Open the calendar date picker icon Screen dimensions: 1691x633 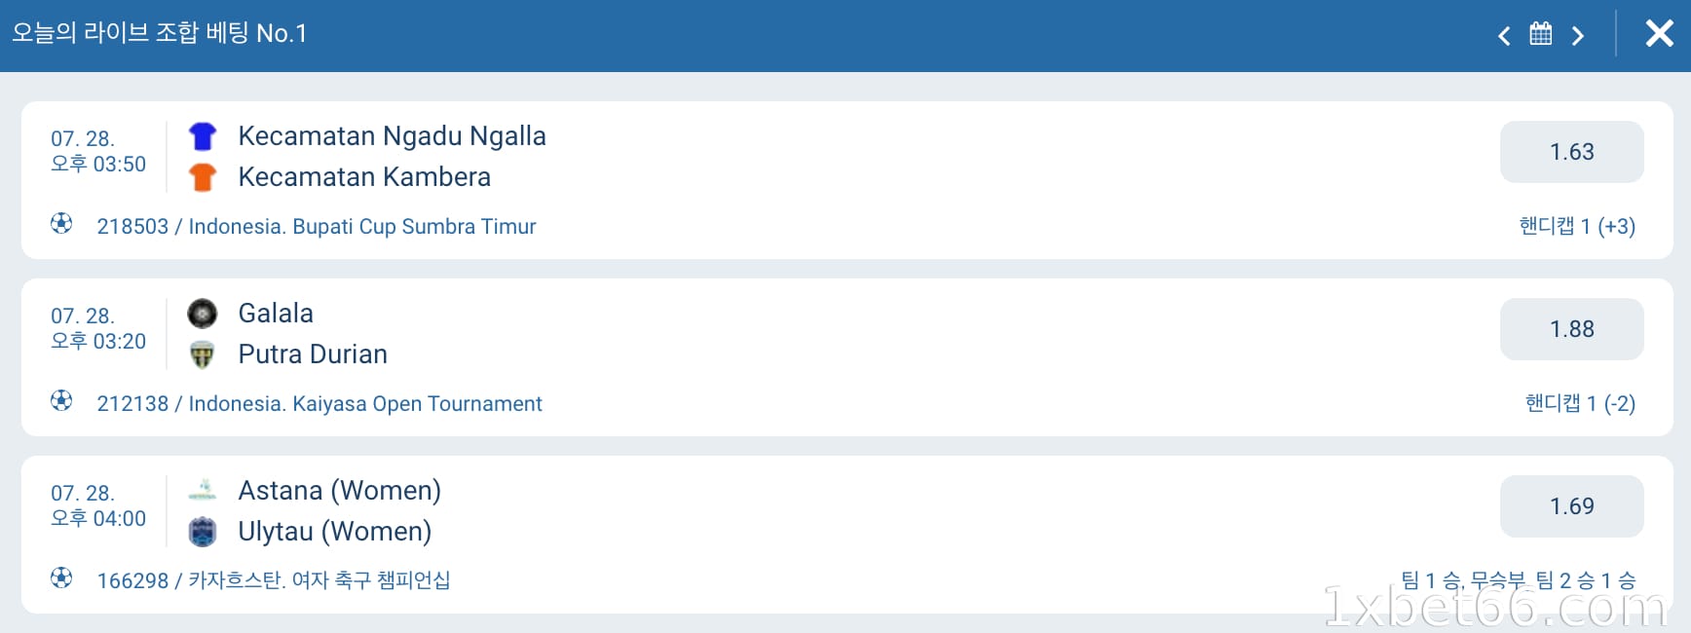(x=1540, y=34)
